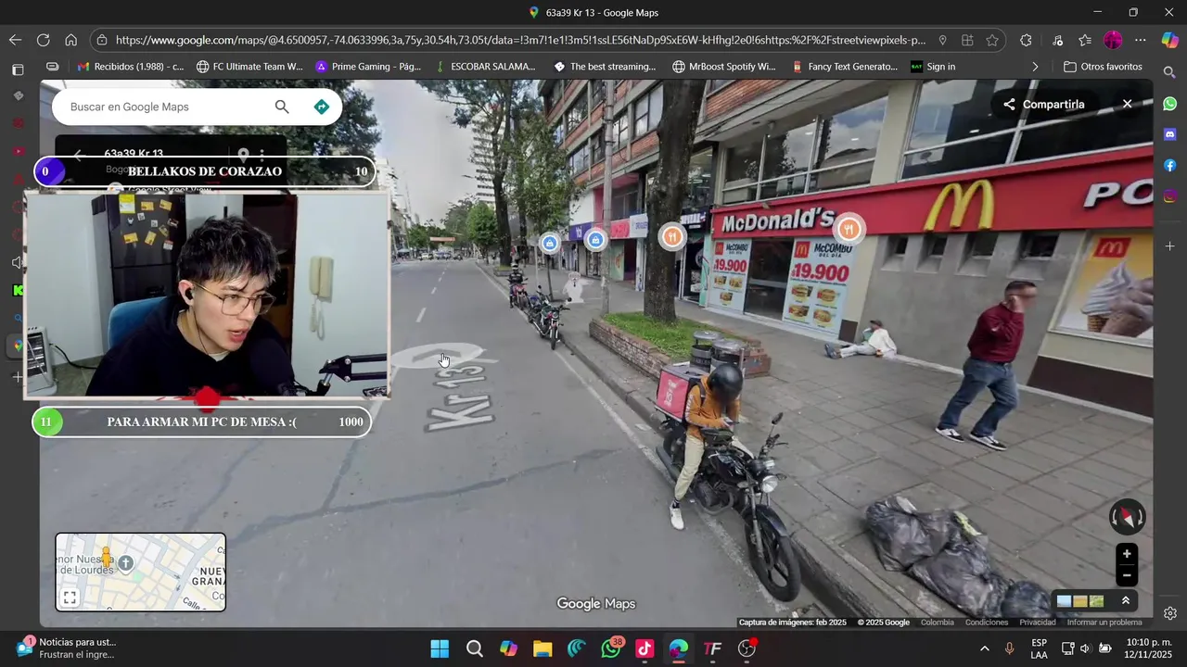Open the browser settings and more menu
Image resolution: width=1187 pixels, height=667 pixels.
point(1141,40)
